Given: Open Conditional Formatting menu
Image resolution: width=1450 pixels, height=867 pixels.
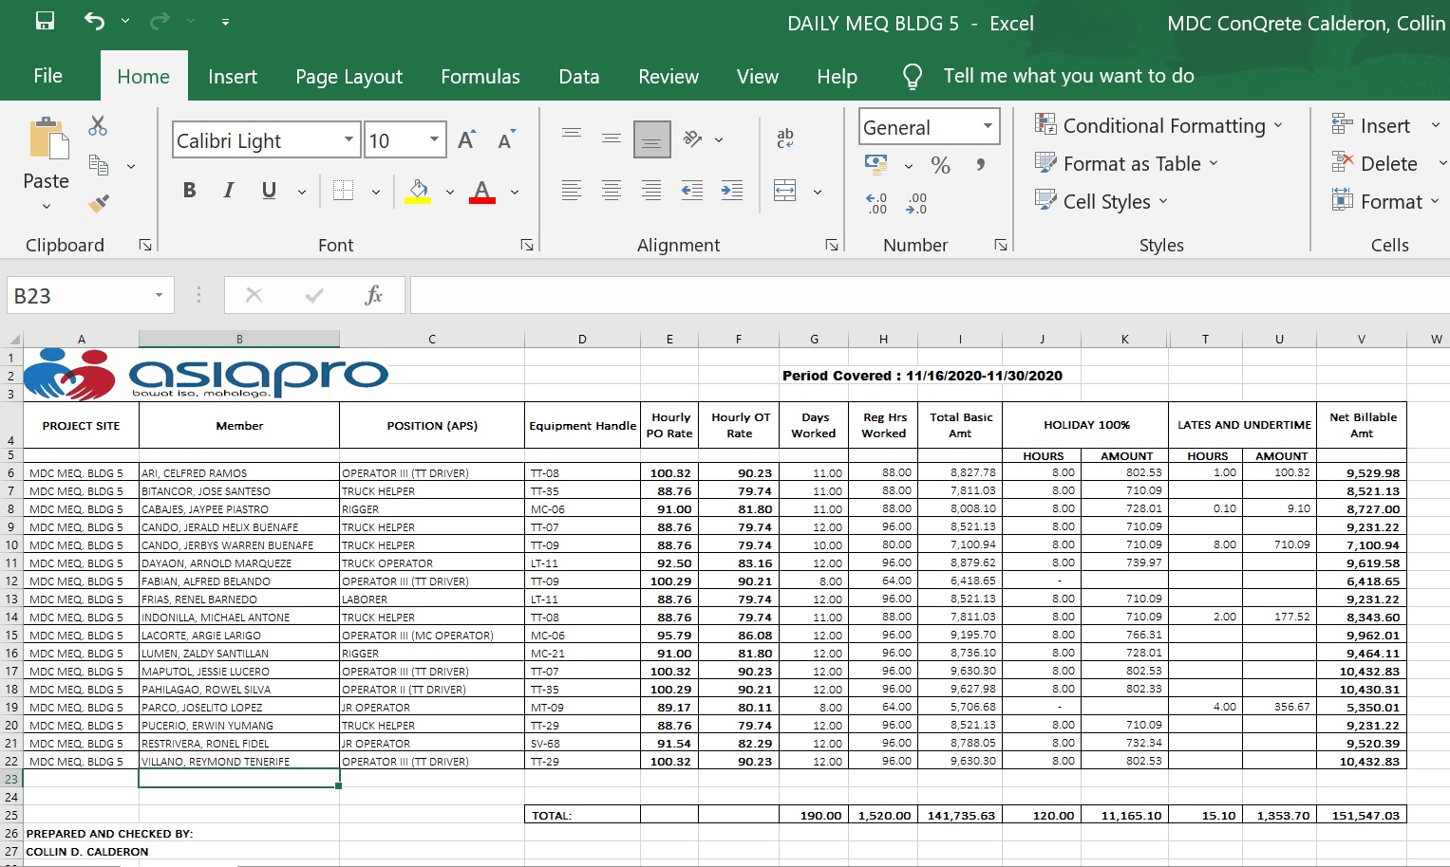Looking at the screenshot, I should tap(1162, 126).
